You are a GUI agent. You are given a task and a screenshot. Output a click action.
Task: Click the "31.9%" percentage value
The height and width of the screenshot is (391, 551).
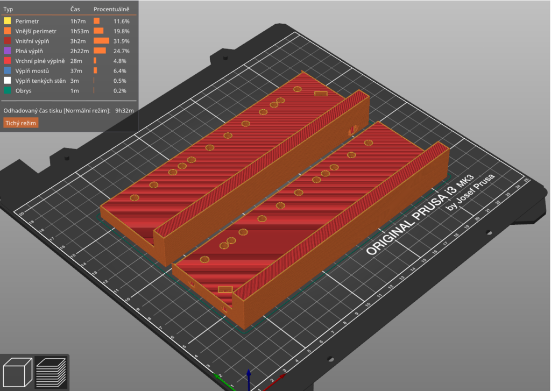point(121,41)
